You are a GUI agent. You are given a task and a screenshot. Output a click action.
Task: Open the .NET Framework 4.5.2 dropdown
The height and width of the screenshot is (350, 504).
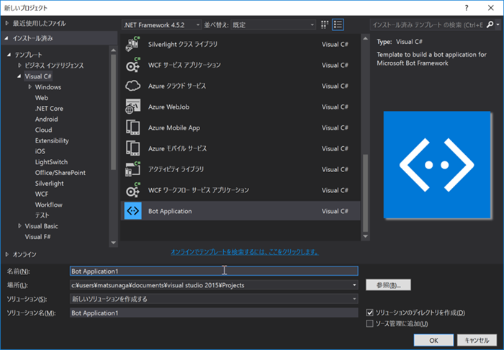pos(161,24)
